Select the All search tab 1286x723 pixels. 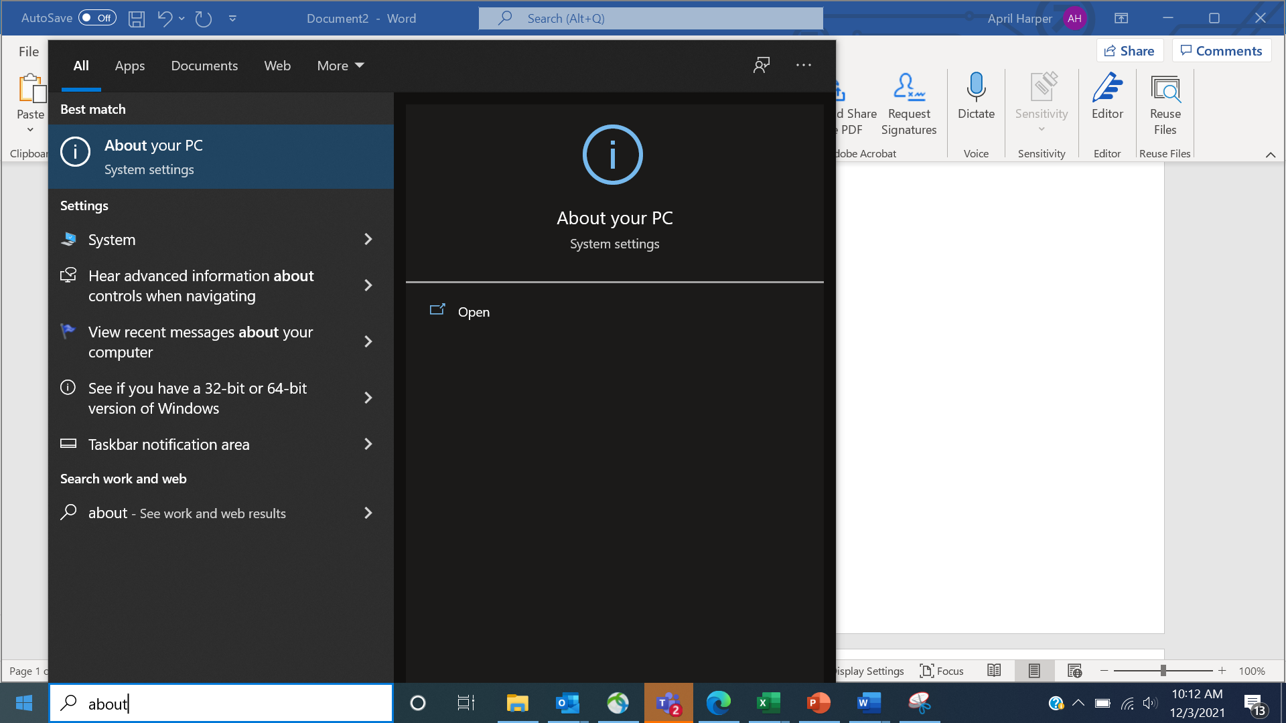pos(81,66)
